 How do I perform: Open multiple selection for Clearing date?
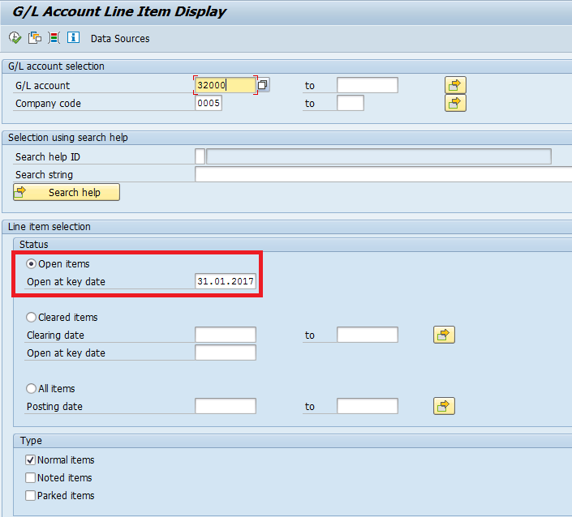tap(444, 335)
